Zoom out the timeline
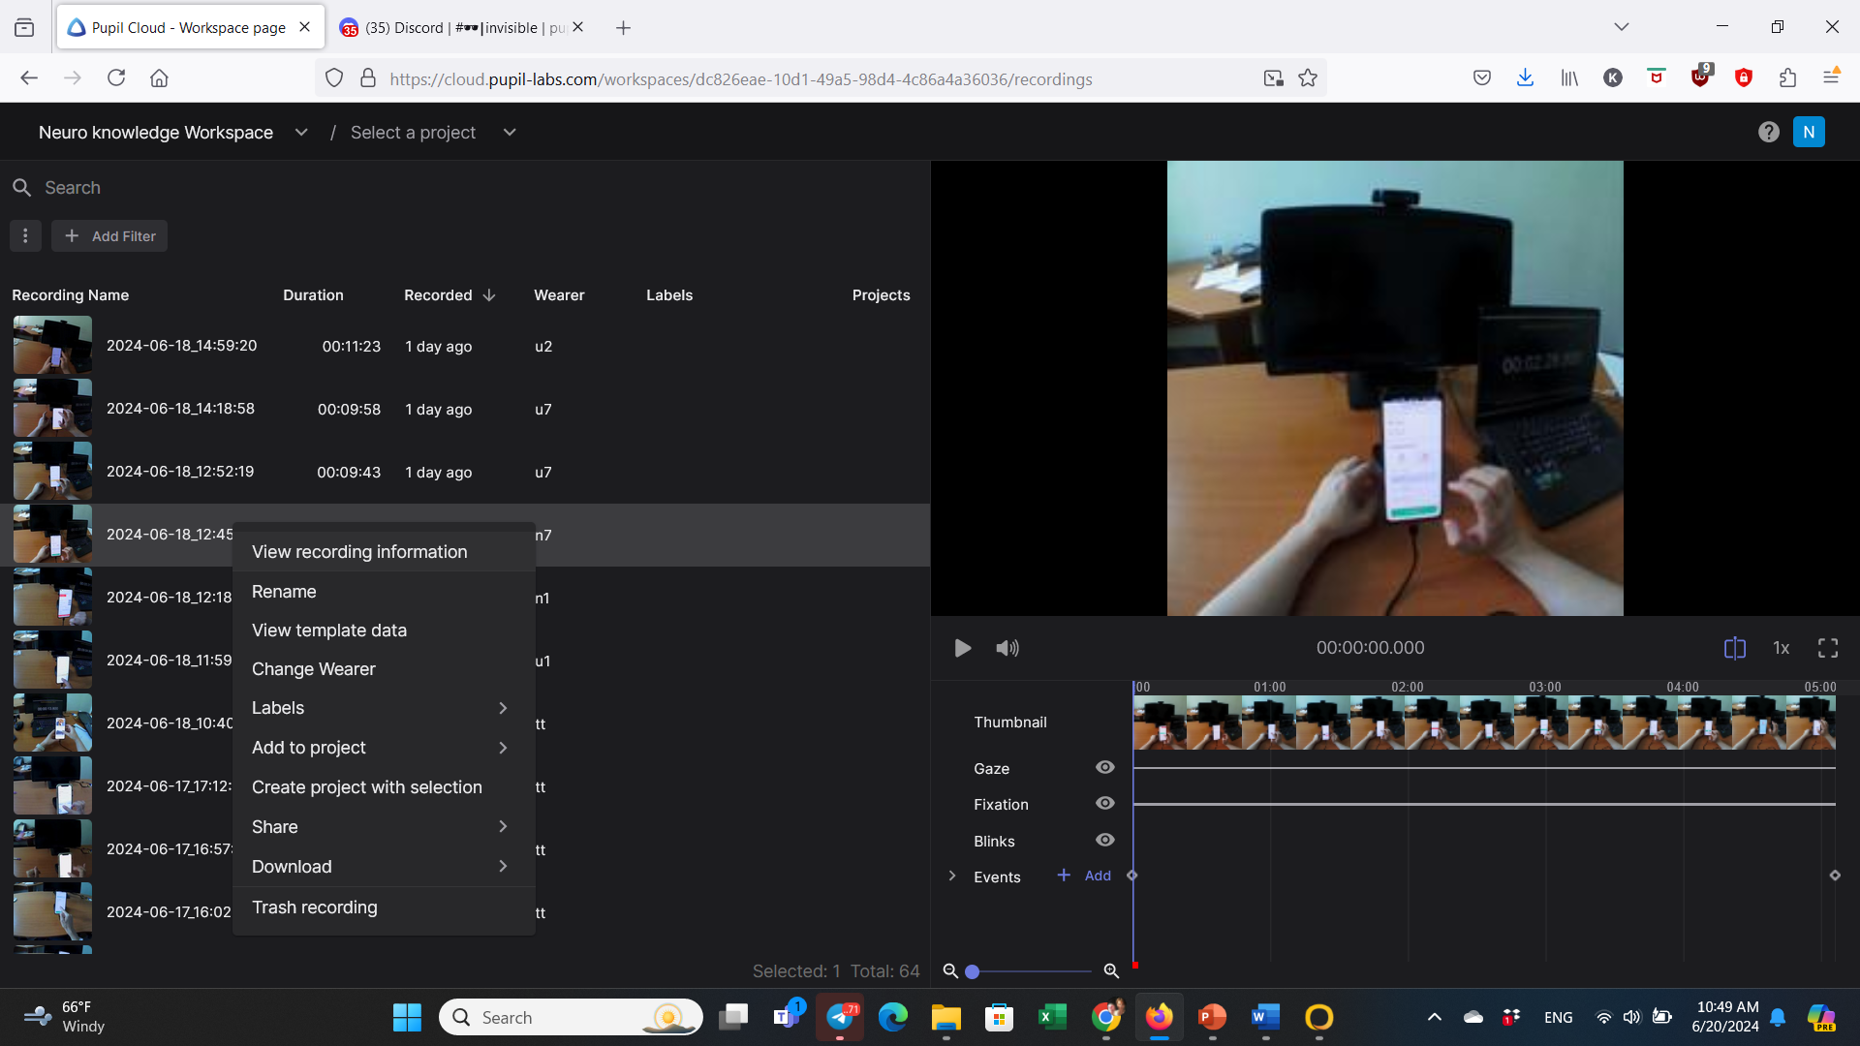Screen dimensions: 1860x1046 tap(950, 970)
